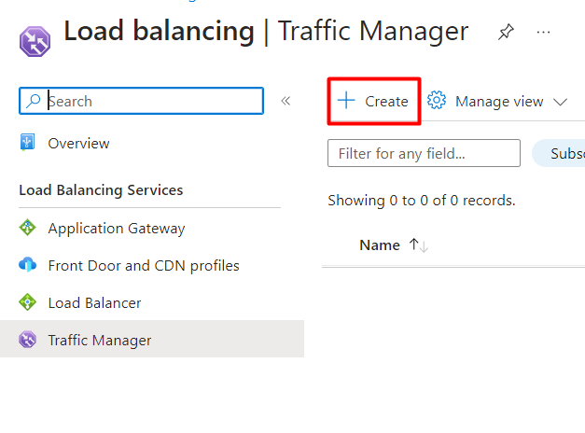Image resolution: width=585 pixels, height=433 pixels.
Task: Expand the Manage view dropdown chevron
Action: point(560,102)
